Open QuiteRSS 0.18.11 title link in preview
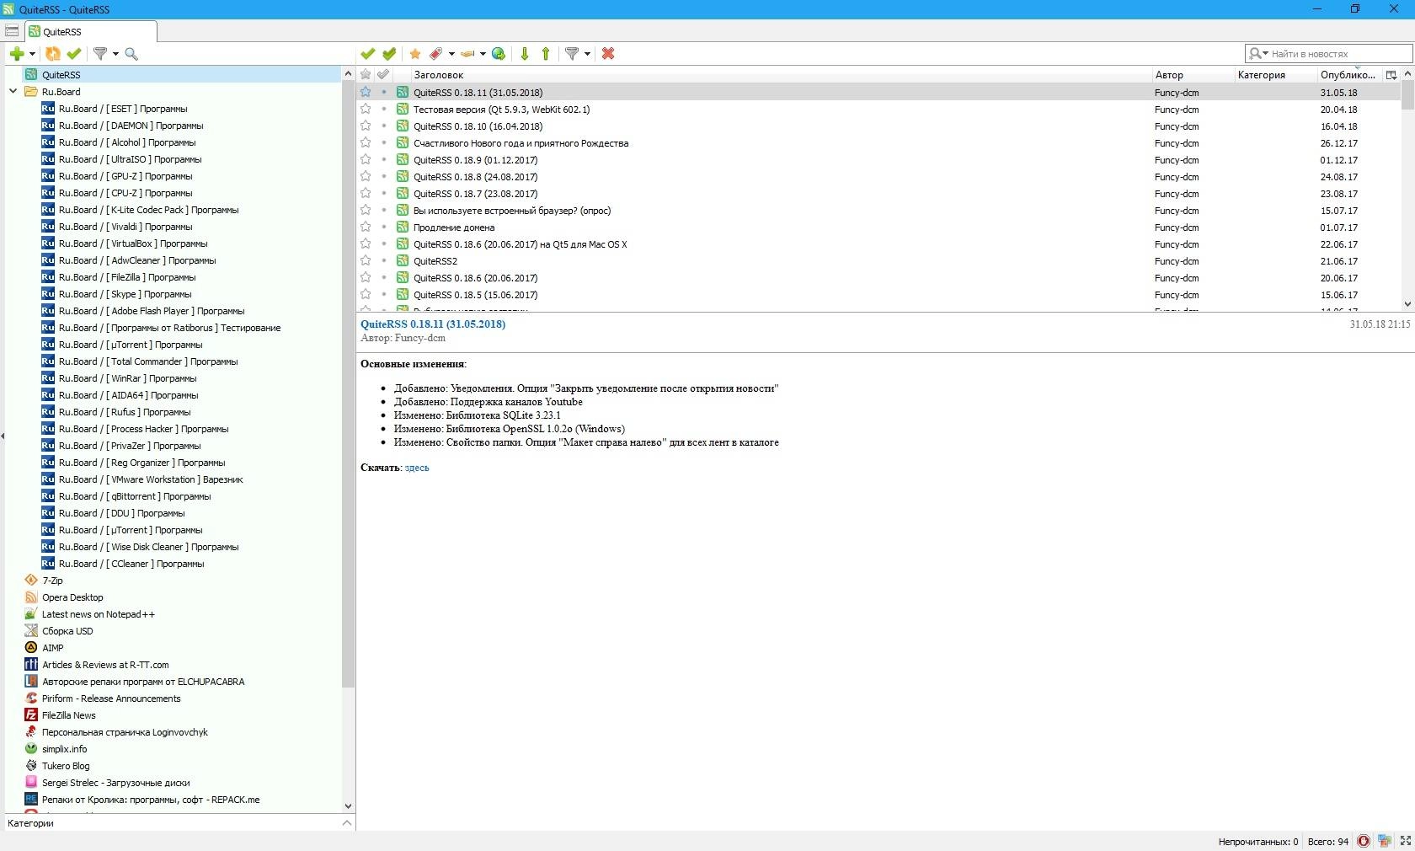Image resolution: width=1415 pixels, height=851 pixels. coord(433,324)
